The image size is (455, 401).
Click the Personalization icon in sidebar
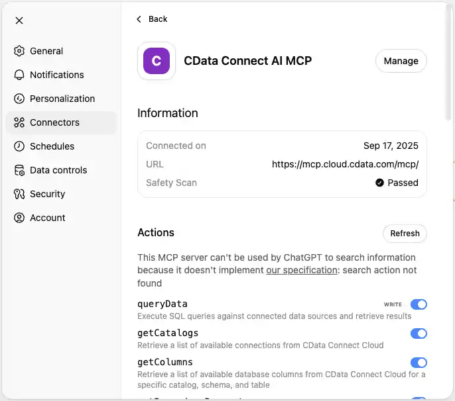(x=19, y=99)
